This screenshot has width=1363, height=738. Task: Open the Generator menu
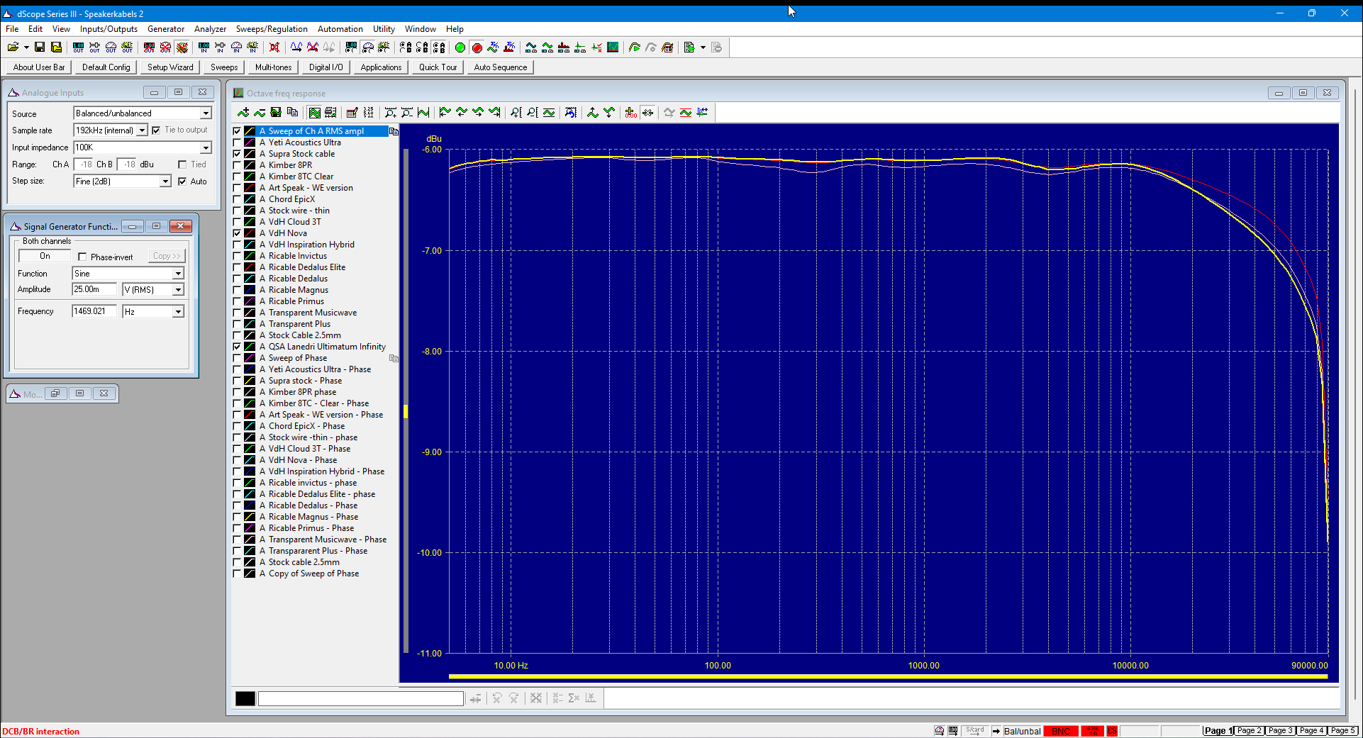click(x=166, y=29)
